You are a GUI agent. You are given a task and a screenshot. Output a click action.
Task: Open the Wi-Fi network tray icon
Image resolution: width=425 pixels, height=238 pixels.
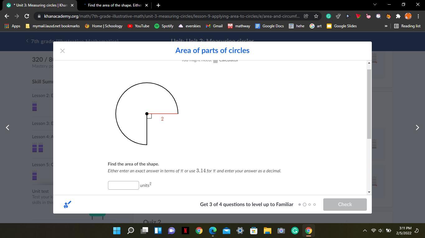click(x=374, y=231)
